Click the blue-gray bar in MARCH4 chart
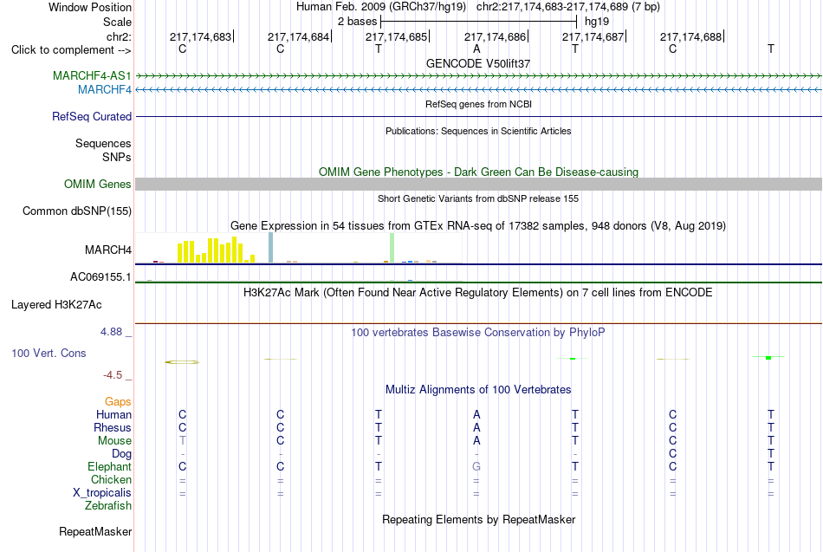The width and height of the screenshot is (823, 552). click(271, 247)
